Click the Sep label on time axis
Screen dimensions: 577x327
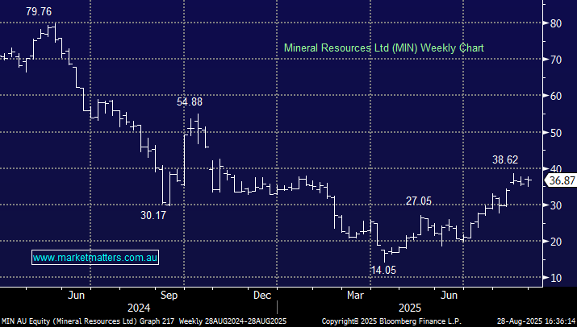coord(169,296)
